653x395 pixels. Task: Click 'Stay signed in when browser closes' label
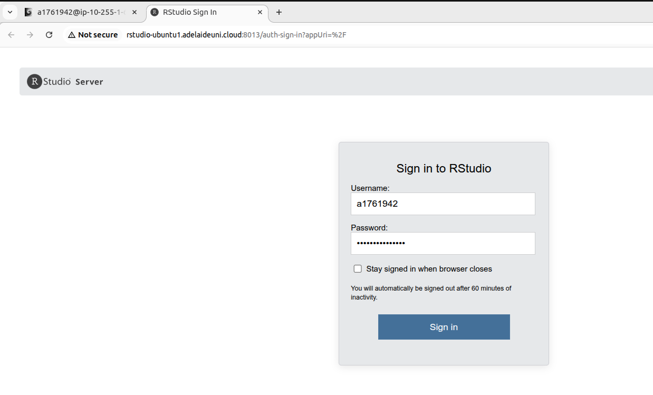[x=429, y=269]
